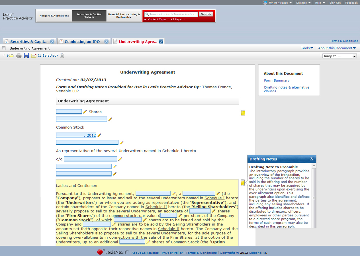The width and height of the screenshot is (360, 256).
Task: Open Drafting notes & alternative clauses link
Action: coord(287,89)
